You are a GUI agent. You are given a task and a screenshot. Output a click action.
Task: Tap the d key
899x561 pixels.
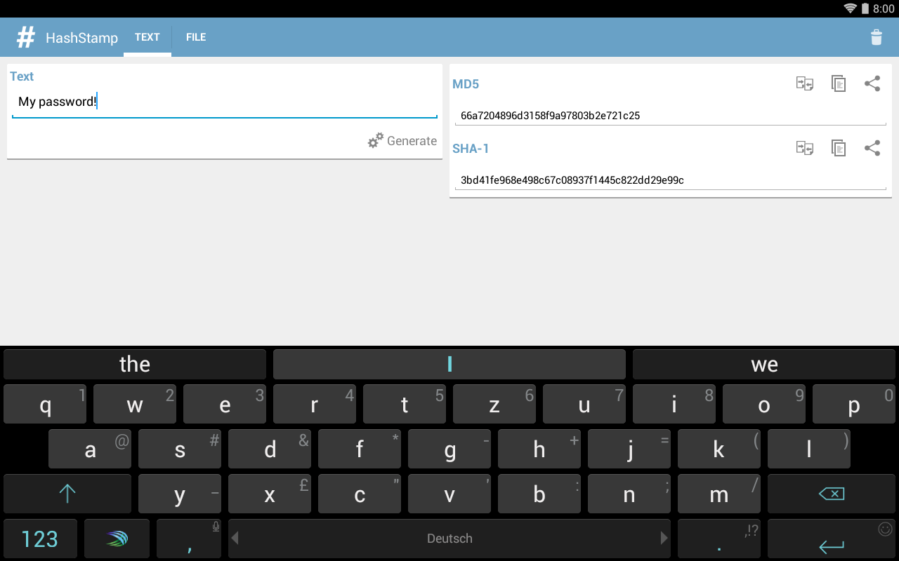click(270, 449)
